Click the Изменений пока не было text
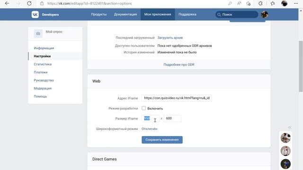 [177, 52]
